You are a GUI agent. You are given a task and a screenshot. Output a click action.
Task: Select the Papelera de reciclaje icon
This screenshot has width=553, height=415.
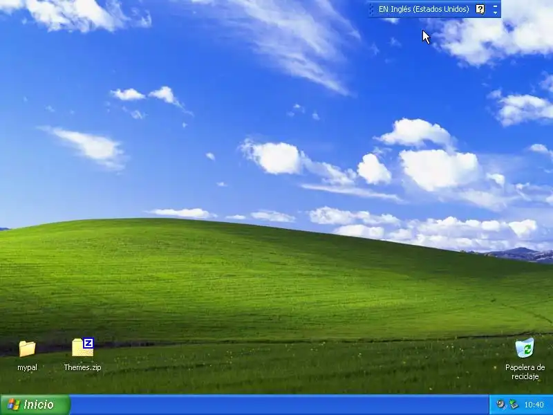tap(525, 348)
